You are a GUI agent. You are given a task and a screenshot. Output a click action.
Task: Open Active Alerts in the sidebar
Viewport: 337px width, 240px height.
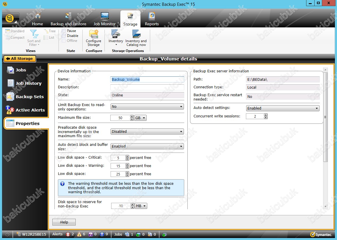(26, 110)
